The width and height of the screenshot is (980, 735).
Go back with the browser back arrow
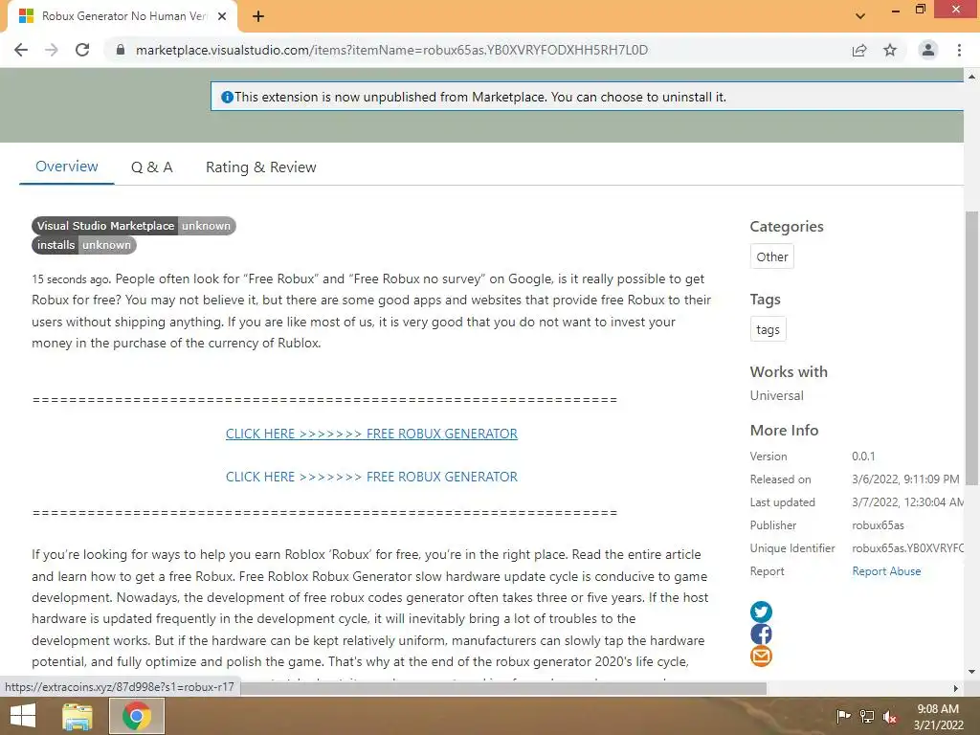(21, 50)
